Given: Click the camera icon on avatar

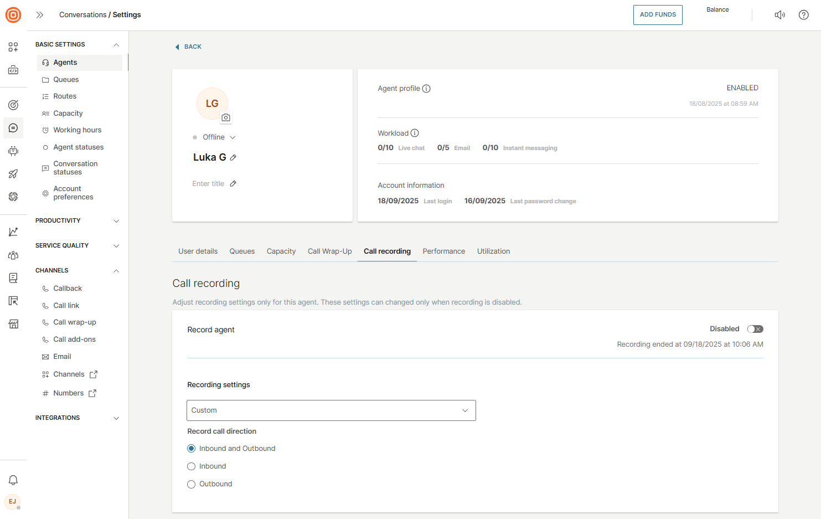Looking at the screenshot, I should [x=226, y=117].
